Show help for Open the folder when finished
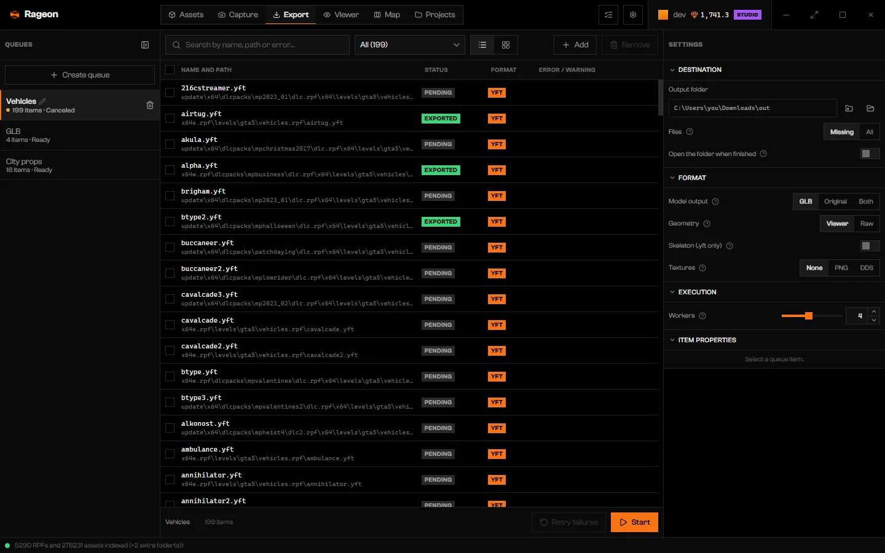Image resolution: width=885 pixels, height=553 pixels. (x=763, y=154)
